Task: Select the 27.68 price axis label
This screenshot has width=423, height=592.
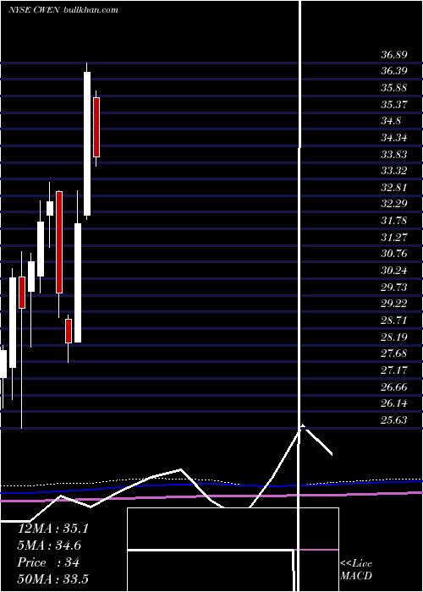Action: 394,354
